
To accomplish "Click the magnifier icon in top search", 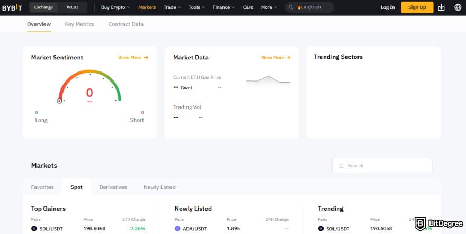I will (291, 7).
